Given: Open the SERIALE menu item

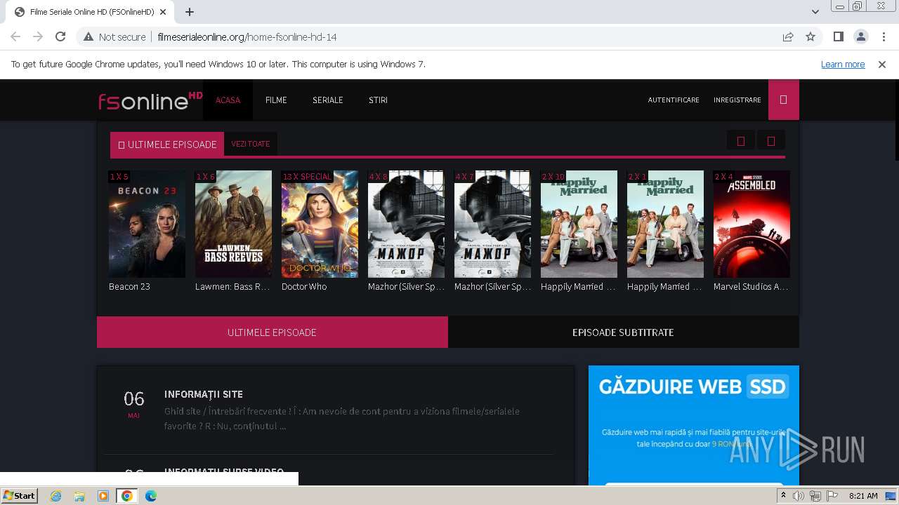Looking at the screenshot, I should click(x=328, y=100).
